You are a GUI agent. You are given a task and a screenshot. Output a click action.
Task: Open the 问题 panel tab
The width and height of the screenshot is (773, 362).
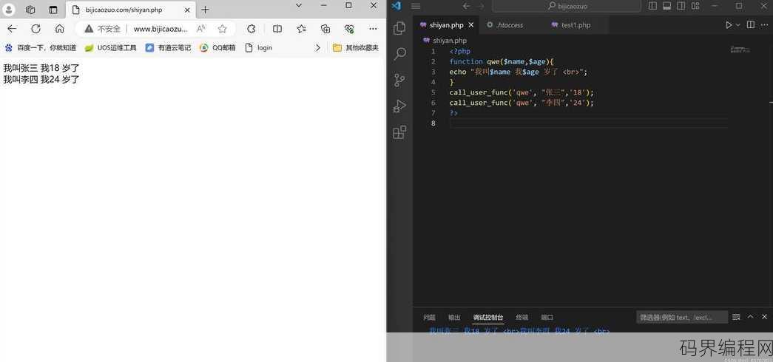429,318
